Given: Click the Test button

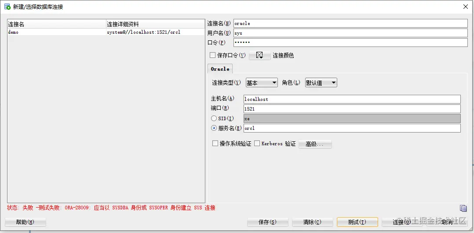Looking at the screenshot, I should tap(357, 222).
